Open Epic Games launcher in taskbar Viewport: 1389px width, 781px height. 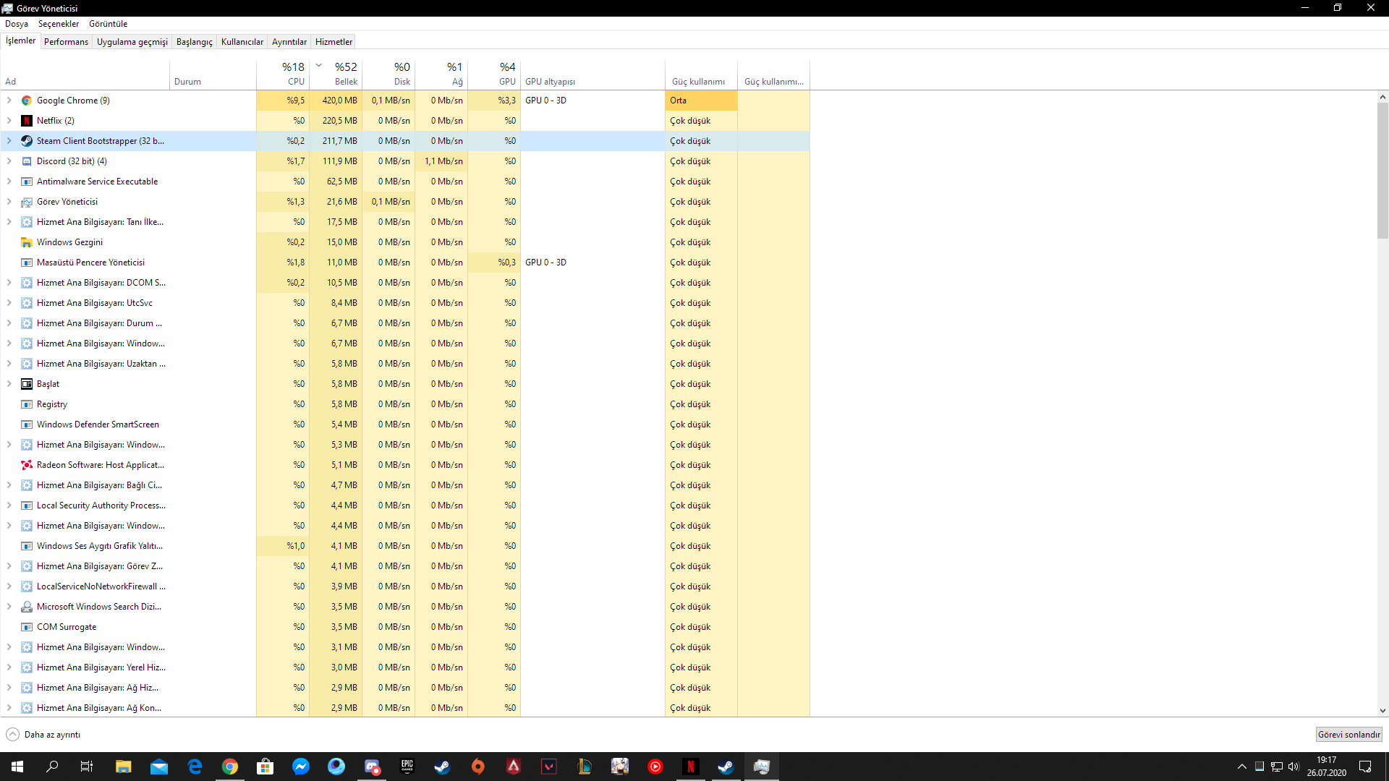(x=407, y=767)
